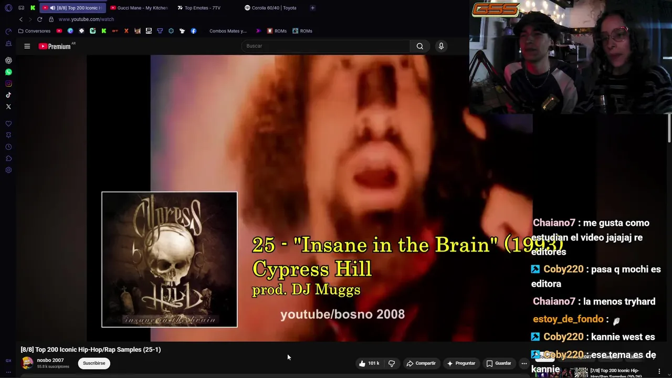672x378 pixels.
Task: Click the chat scrollbar on right edge
Action: click(669, 128)
